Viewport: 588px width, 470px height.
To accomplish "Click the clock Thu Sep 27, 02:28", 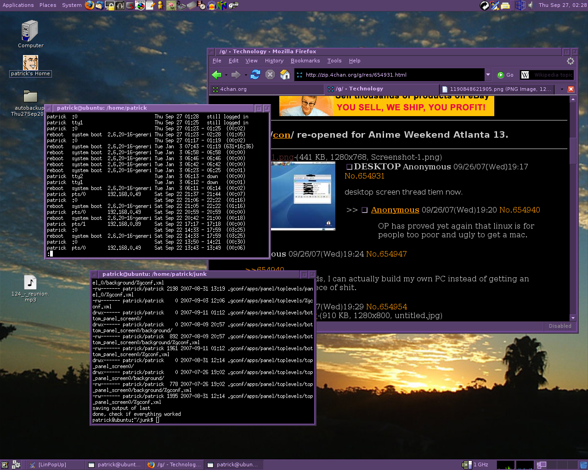I will point(562,5).
